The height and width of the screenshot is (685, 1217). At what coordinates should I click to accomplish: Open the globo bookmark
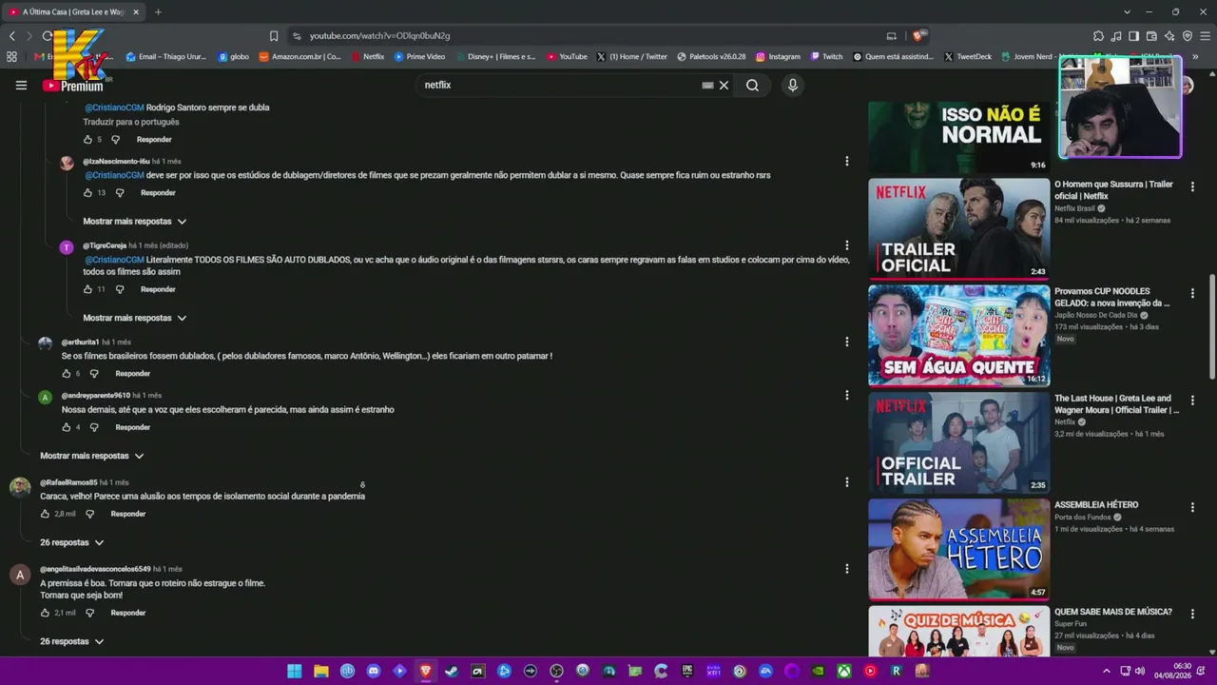pyautogui.click(x=234, y=57)
